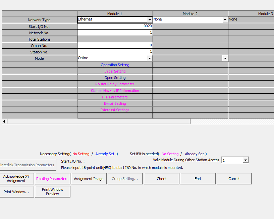Click Module 3 Network Type None field
Screen dimensions: 274x219
click(251, 19)
